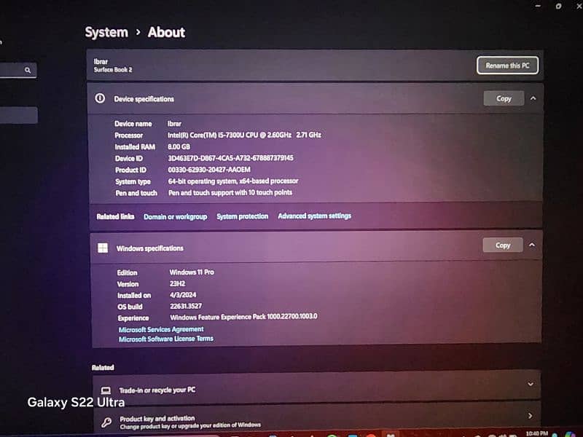The height and width of the screenshot is (437, 583).
Task: Click the info icon beside Device specifications
Action: coord(101,98)
